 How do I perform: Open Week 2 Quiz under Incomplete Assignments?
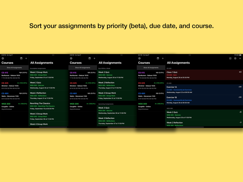(49, 85)
